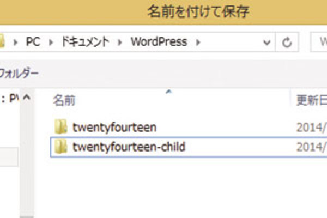This screenshot has height=218, width=327.
Task: Open the address bar history dropdown
Action: click(x=267, y=43)
